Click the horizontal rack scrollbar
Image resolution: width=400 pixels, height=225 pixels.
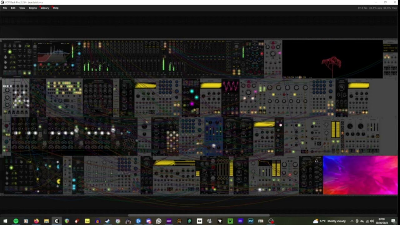(199, 215)
